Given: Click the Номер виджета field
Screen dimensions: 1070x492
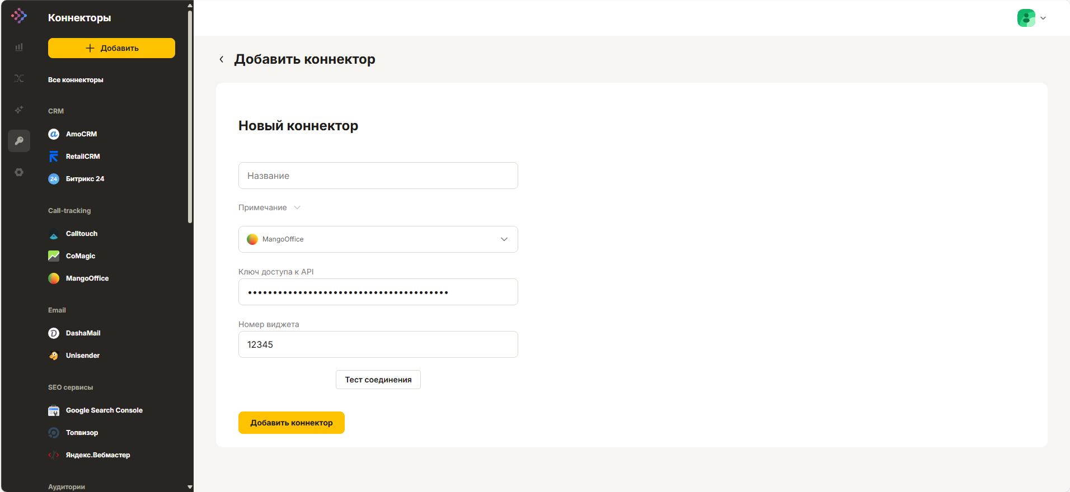Looking at the screenshot, I should [378, 344].
